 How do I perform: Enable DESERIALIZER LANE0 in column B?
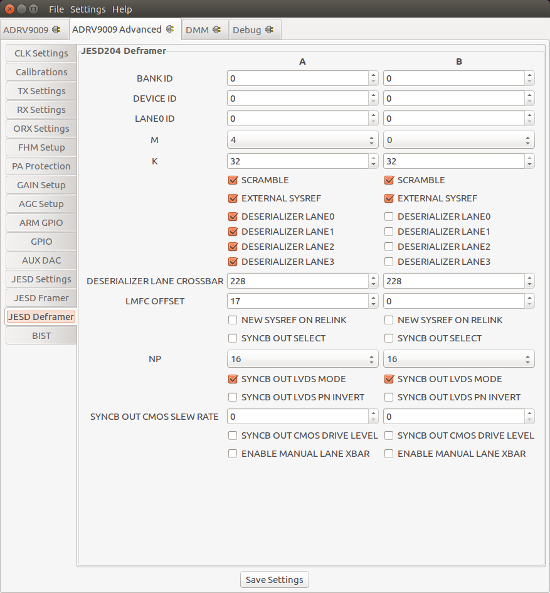388,216
